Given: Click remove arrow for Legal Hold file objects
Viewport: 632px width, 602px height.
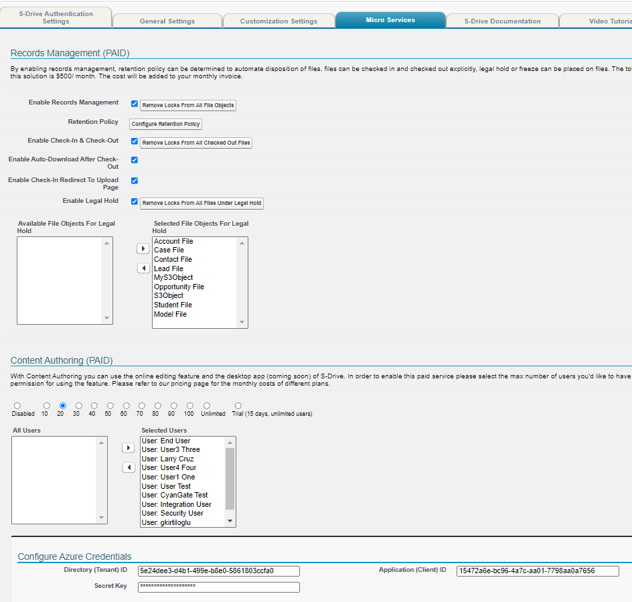Looking at the screenshot, I should (x=143, y=269).
